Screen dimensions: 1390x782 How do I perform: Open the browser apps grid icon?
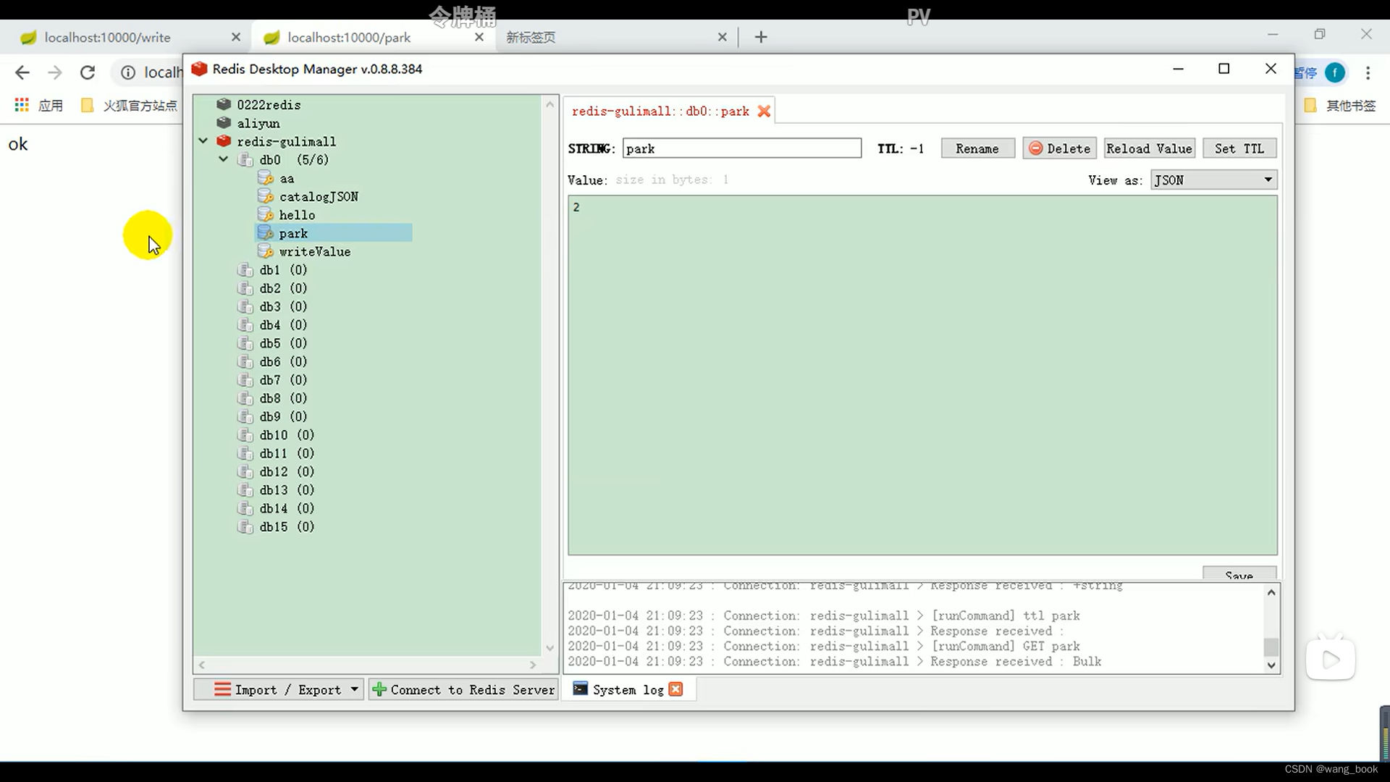22,105
